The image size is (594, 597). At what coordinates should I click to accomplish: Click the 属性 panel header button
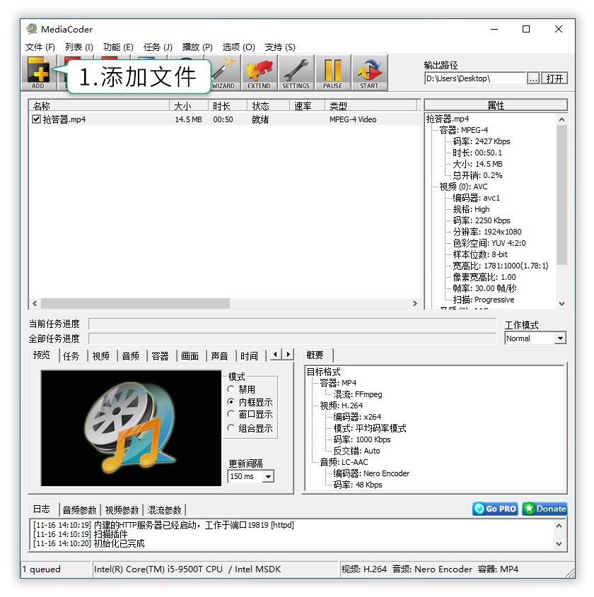[x=496, y=105]
